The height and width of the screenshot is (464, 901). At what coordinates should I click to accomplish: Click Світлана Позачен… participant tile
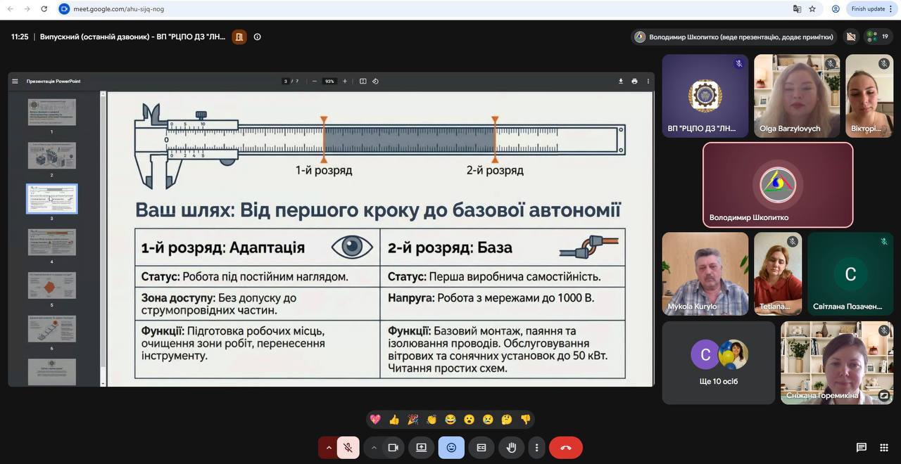tap(850, 273)
